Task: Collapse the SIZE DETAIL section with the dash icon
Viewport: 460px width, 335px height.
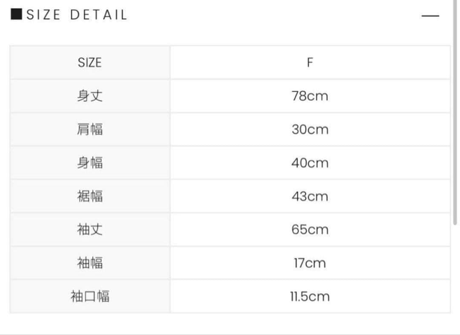Action: 430,16
